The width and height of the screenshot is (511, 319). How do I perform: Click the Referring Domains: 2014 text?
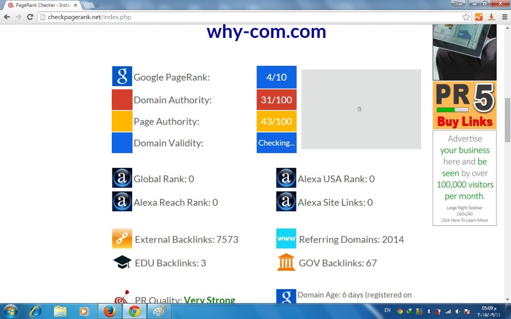[x=351, y=240]
